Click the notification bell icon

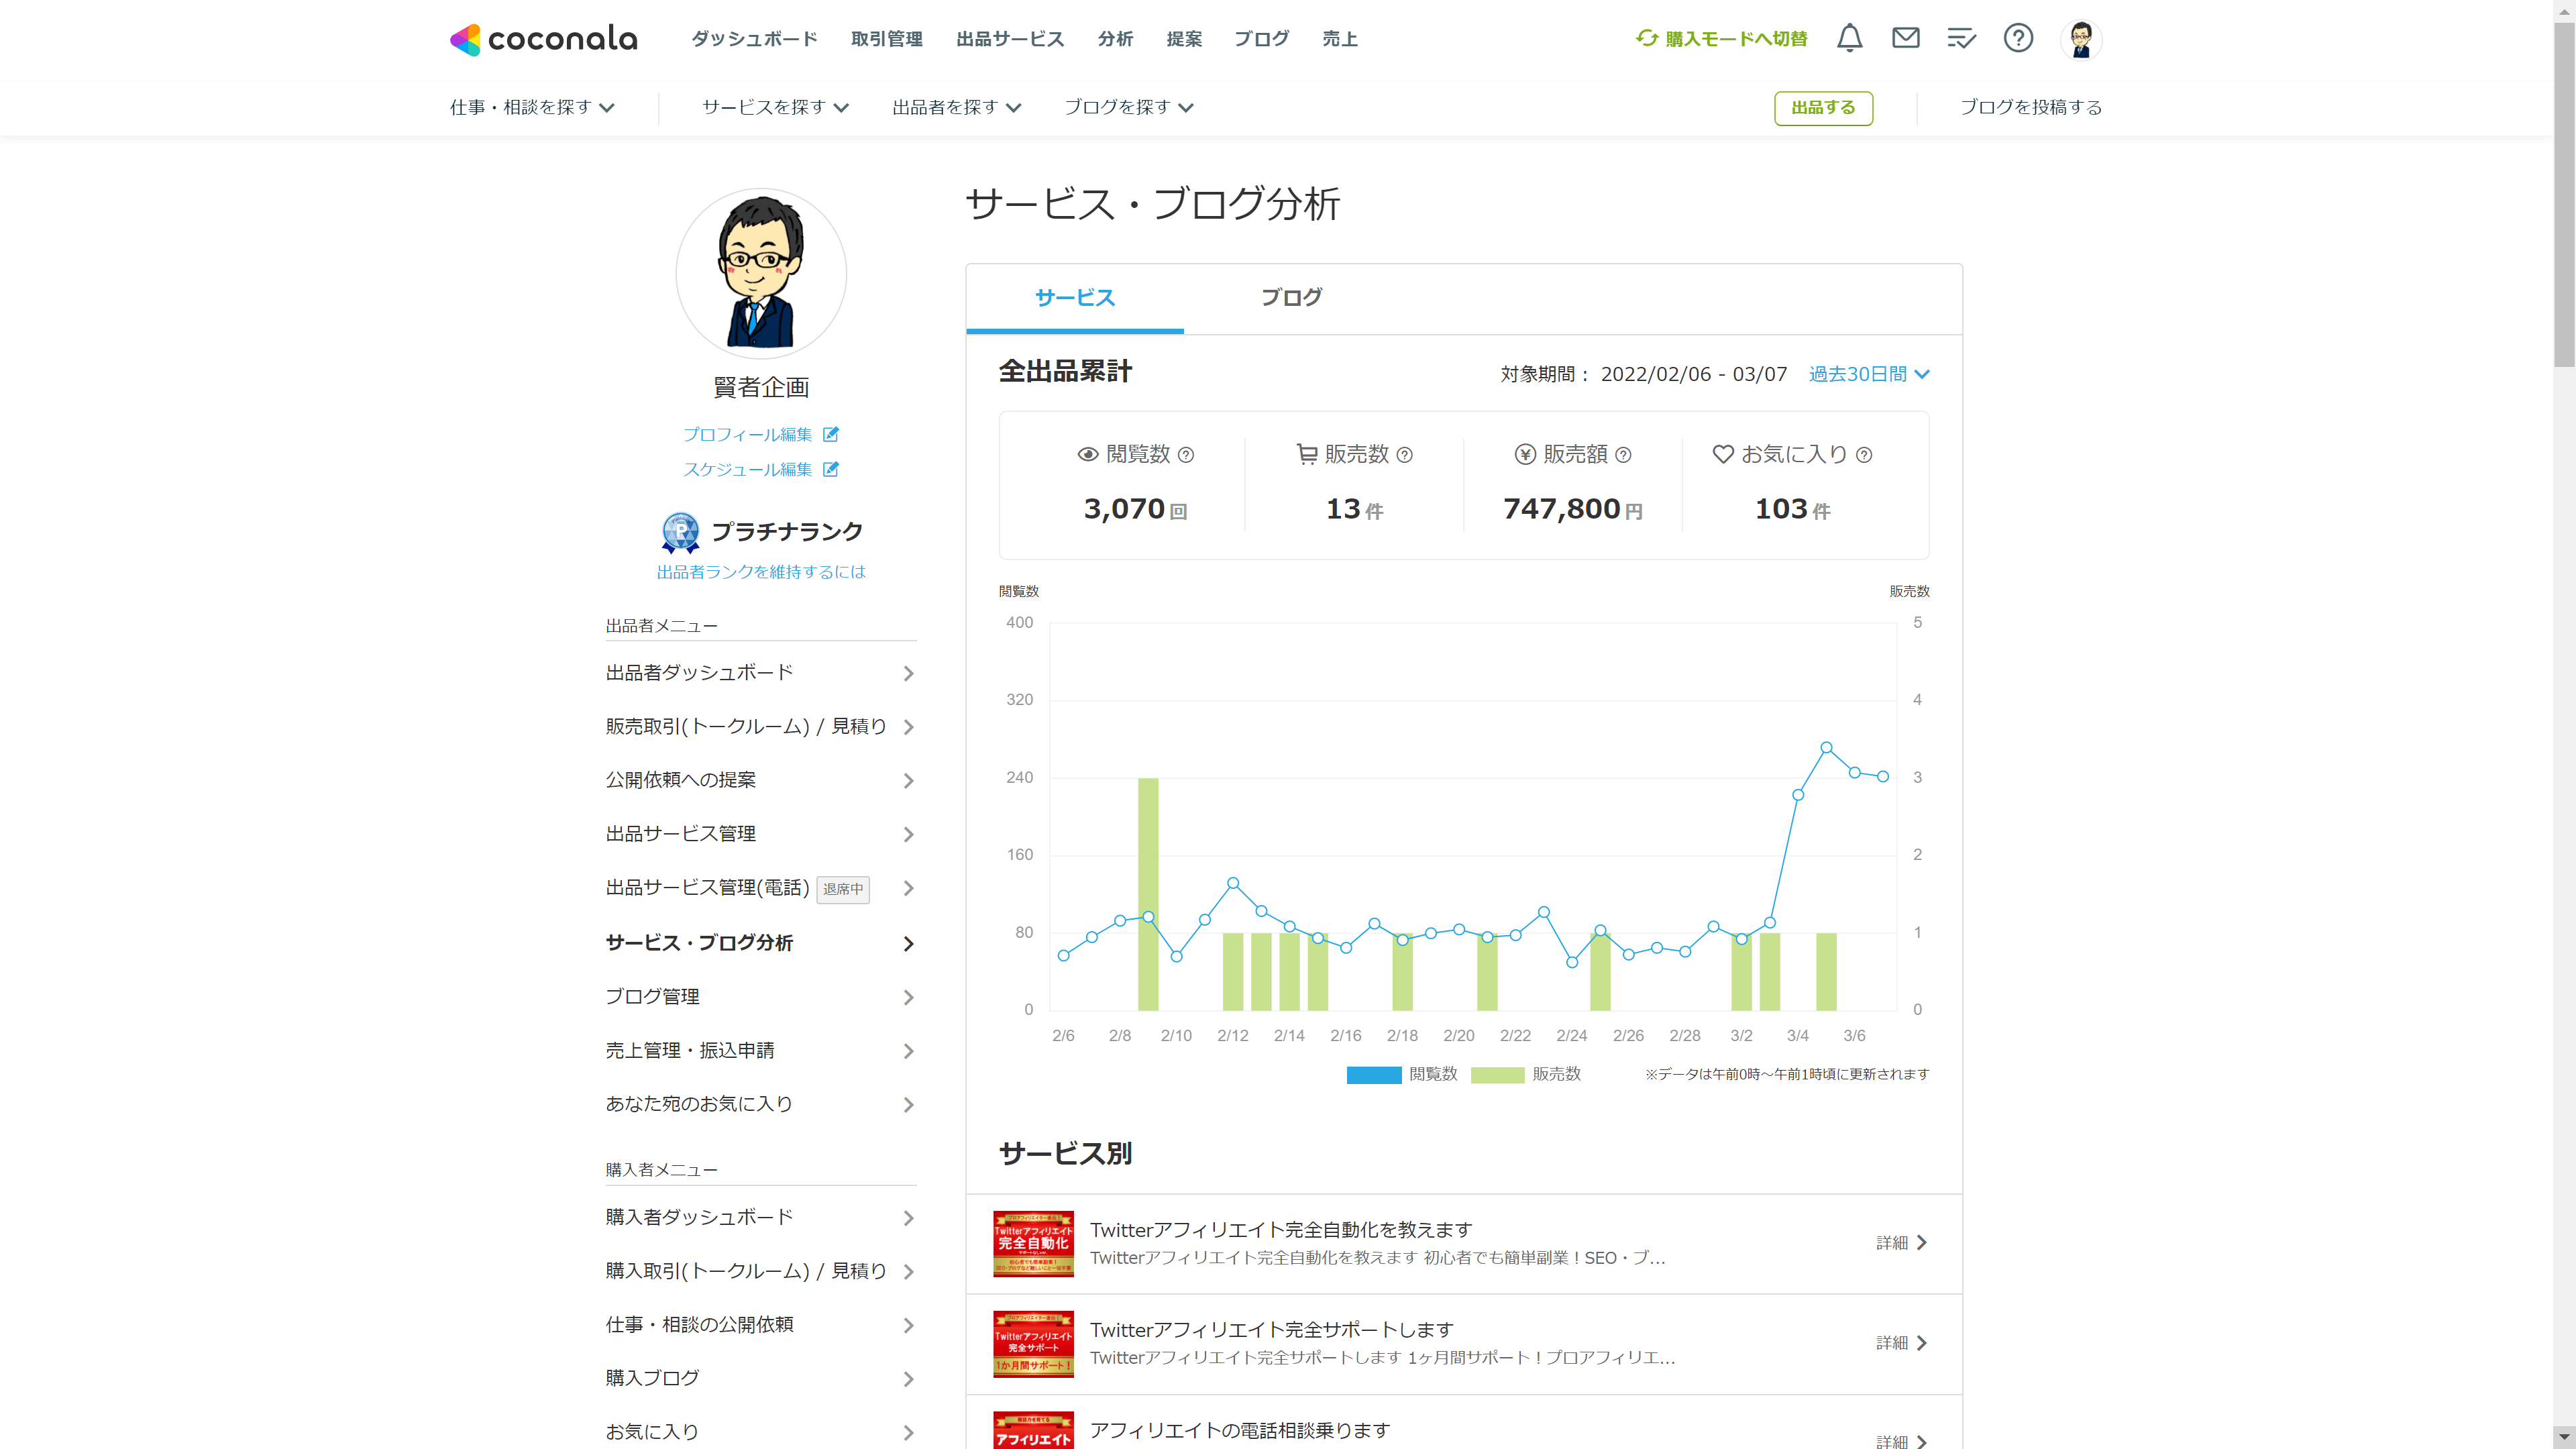tap(1849, 38)
